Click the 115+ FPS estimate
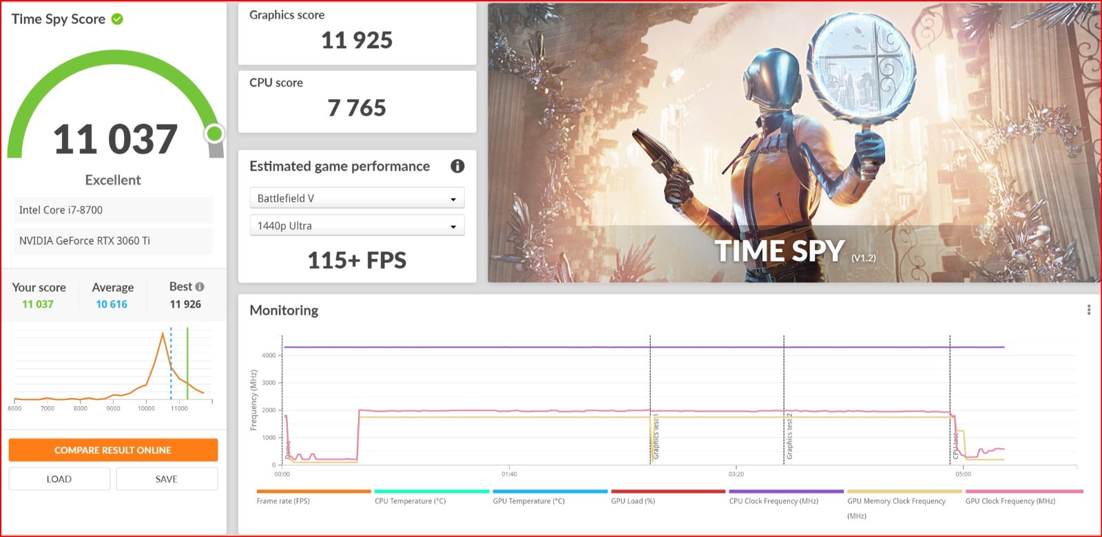The width and height of the screenshot is (1102, 537). tap(357, 260)
